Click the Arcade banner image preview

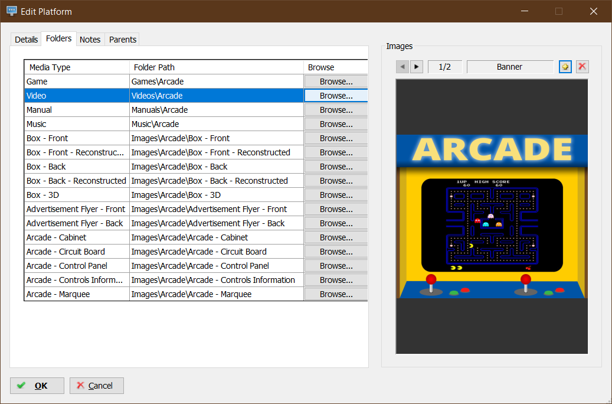tap(492, 216)
